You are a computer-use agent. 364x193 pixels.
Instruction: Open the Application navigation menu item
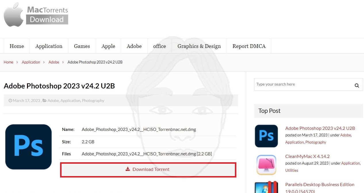click(x=49, y=46)
